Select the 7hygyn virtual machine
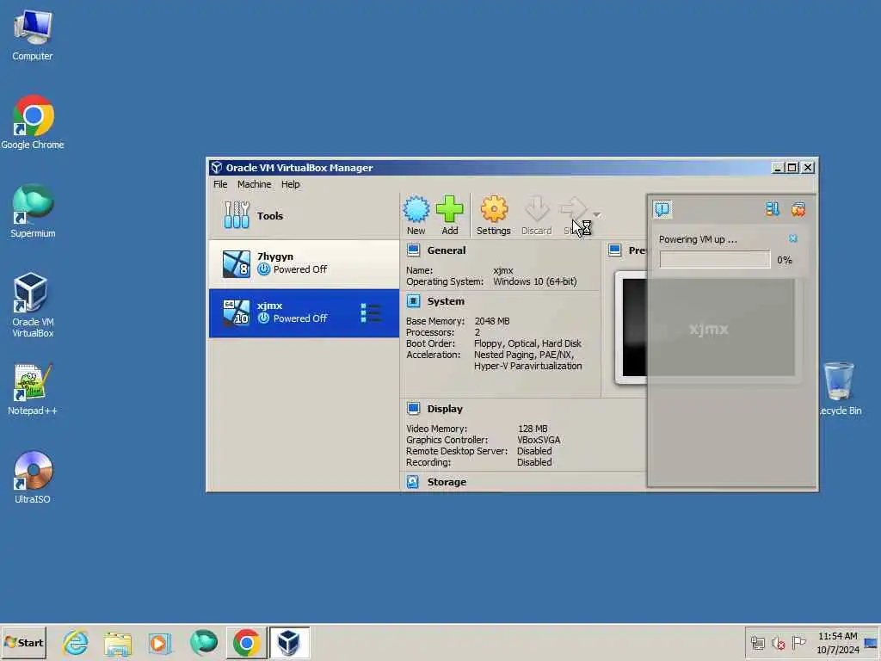This screenshot has width=881, height=661. (x=304, y=264)
